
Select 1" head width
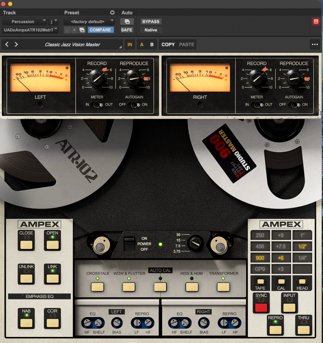click(302, 235)
